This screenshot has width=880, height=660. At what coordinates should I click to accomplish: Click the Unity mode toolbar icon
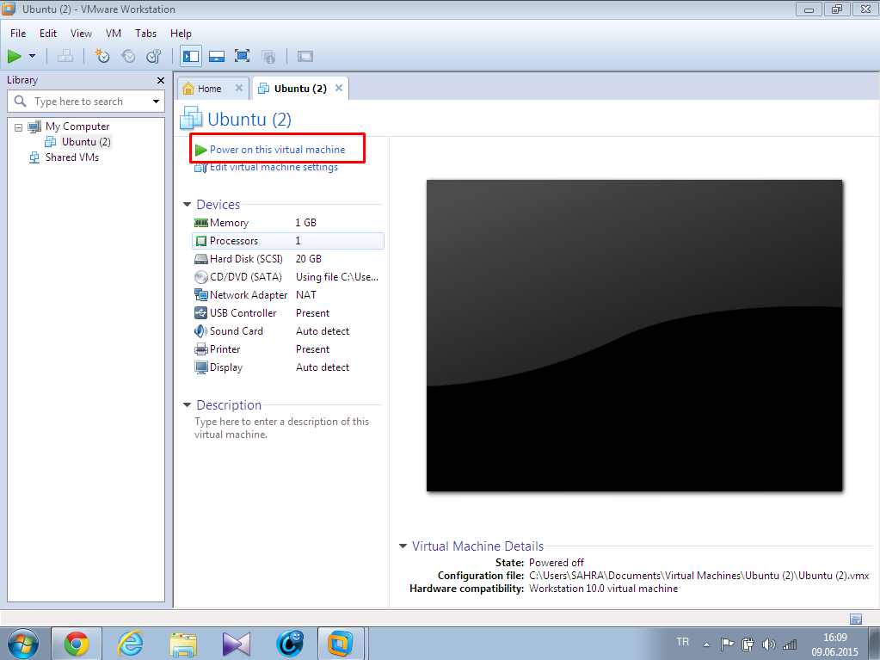point(268,56)
